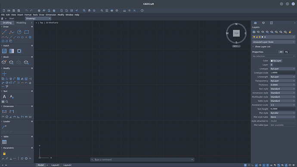
Task: Switch to the Modeling tab
Action: tap(21, 23)
